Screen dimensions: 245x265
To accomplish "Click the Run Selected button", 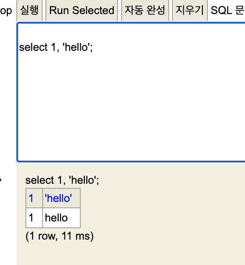I will (x=82, y=10).
